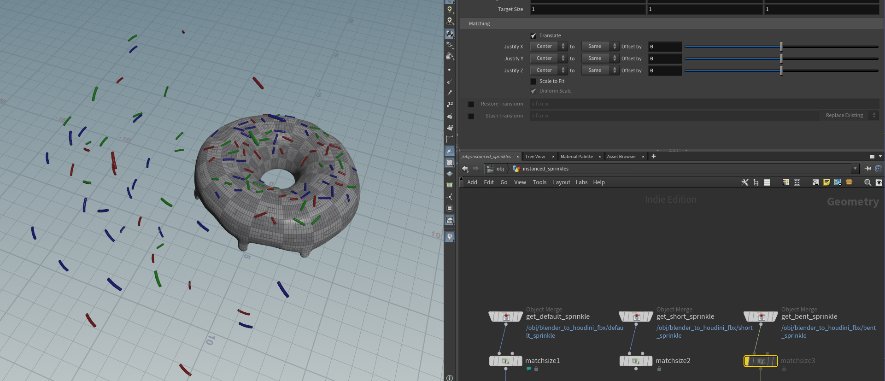
Task: Go back with the navigation arrow
Action: tap(465, 169)
